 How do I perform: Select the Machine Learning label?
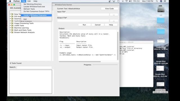pos(21,28)
